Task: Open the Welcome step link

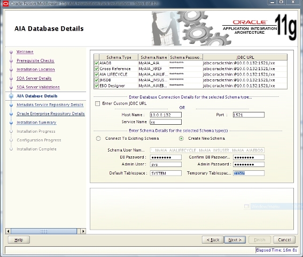Action: 25,52
